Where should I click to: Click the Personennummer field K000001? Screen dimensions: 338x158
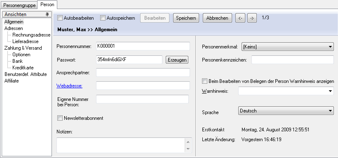(143, 46)
